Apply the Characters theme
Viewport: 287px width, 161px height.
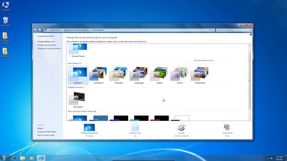tap(118, 75)
